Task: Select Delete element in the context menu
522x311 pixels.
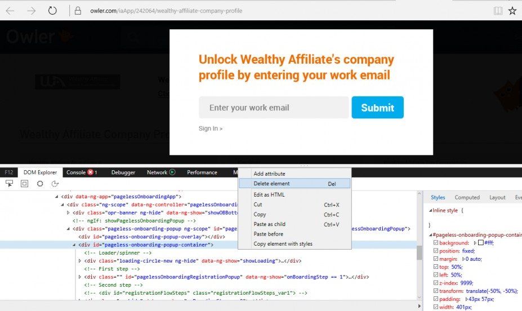Action: (295, 184)
